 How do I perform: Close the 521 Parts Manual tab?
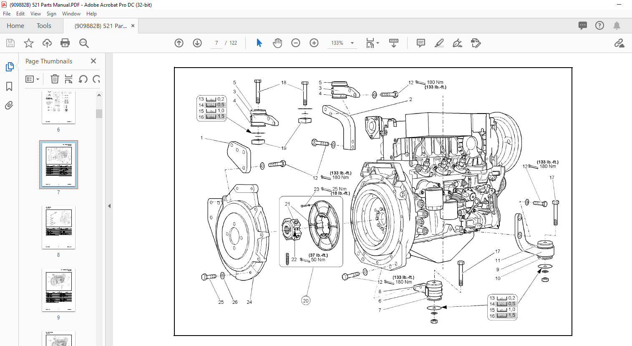coord(133,26)
